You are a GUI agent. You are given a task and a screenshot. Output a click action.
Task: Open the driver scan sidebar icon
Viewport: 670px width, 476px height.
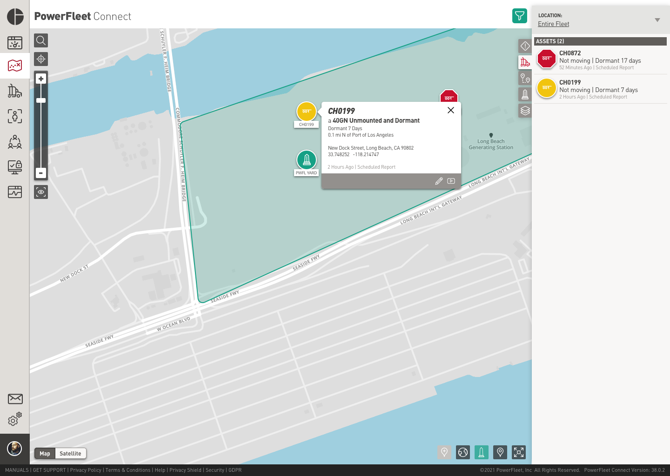[15, 116]
